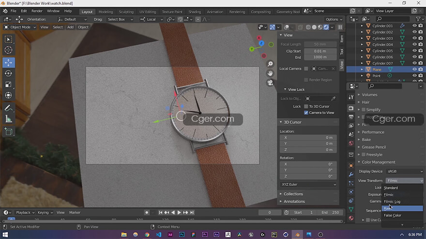The image size is (426, 239).
Task: Toggle camera view icon in viewport
Action: click(x=270, y=83)
